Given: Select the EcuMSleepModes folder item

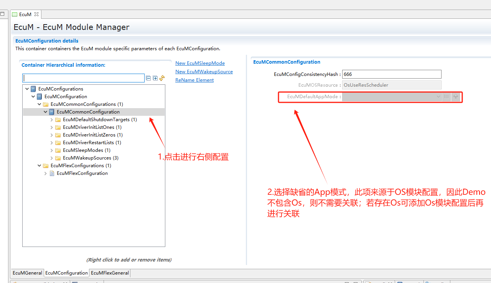Looking at the screenshot, I should [x=86, y=150].
